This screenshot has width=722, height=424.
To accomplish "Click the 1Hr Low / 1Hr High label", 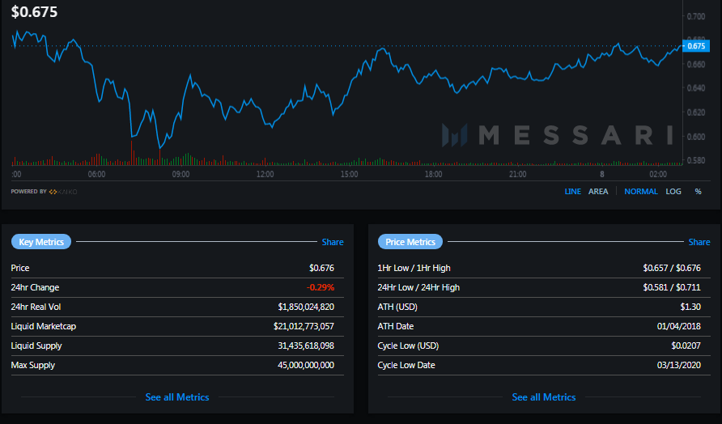I will pyautogui.click(x=414, y=268).
